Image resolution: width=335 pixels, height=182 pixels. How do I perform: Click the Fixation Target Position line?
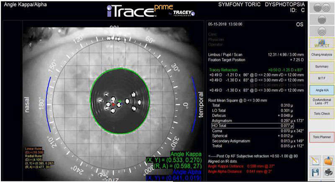[256, 60]
